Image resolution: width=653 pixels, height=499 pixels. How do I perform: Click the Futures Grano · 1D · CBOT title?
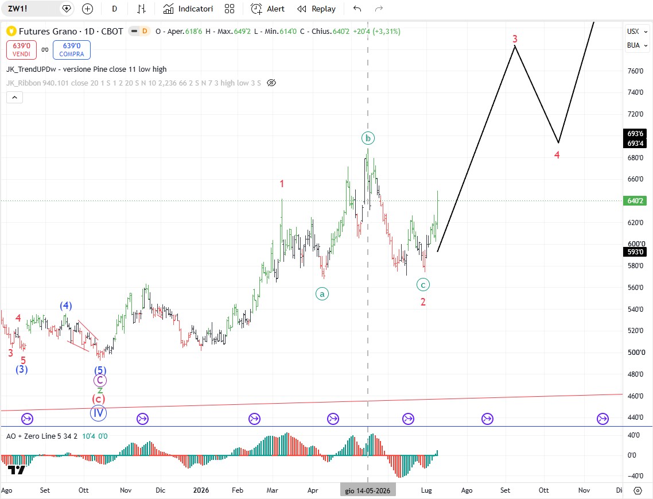(x=71, y=31)
